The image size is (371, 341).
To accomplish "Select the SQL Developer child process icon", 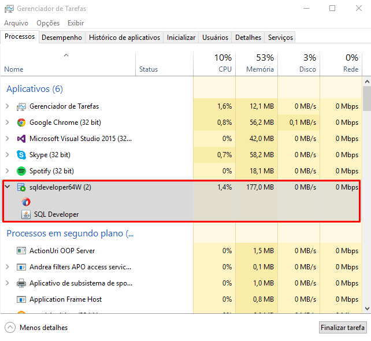I will (x=25, y=214).
